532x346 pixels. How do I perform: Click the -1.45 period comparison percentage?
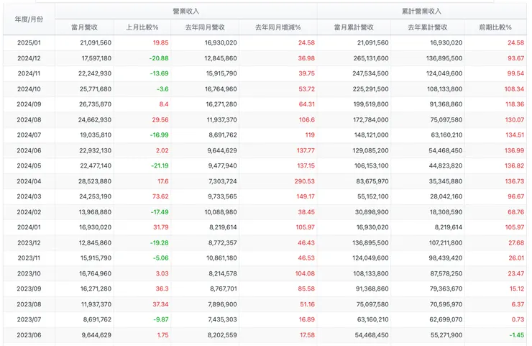[516, 335]
